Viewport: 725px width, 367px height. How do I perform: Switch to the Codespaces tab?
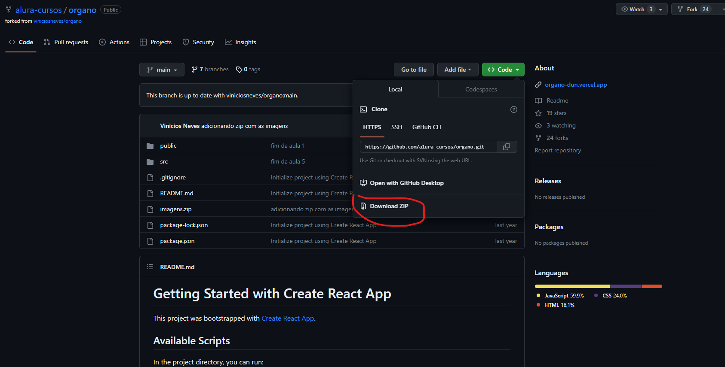[481, 89]
